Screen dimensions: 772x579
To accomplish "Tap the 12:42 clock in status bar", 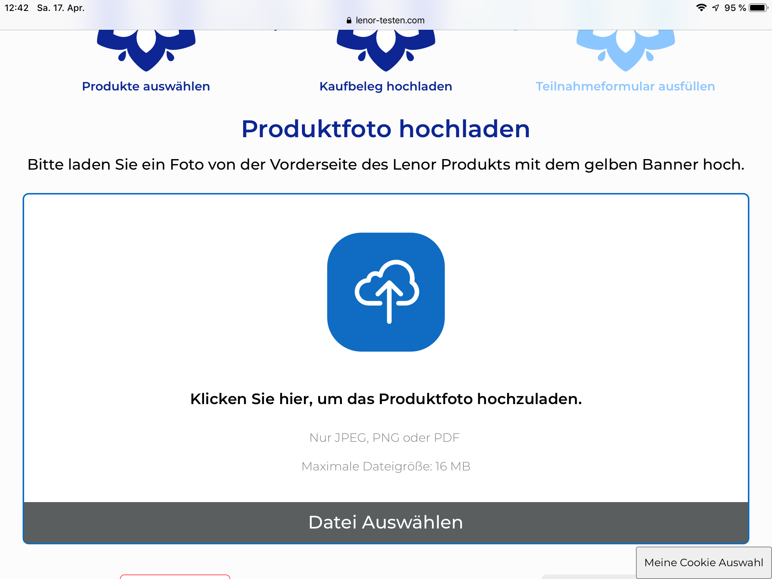I will [x=17, y=8].
